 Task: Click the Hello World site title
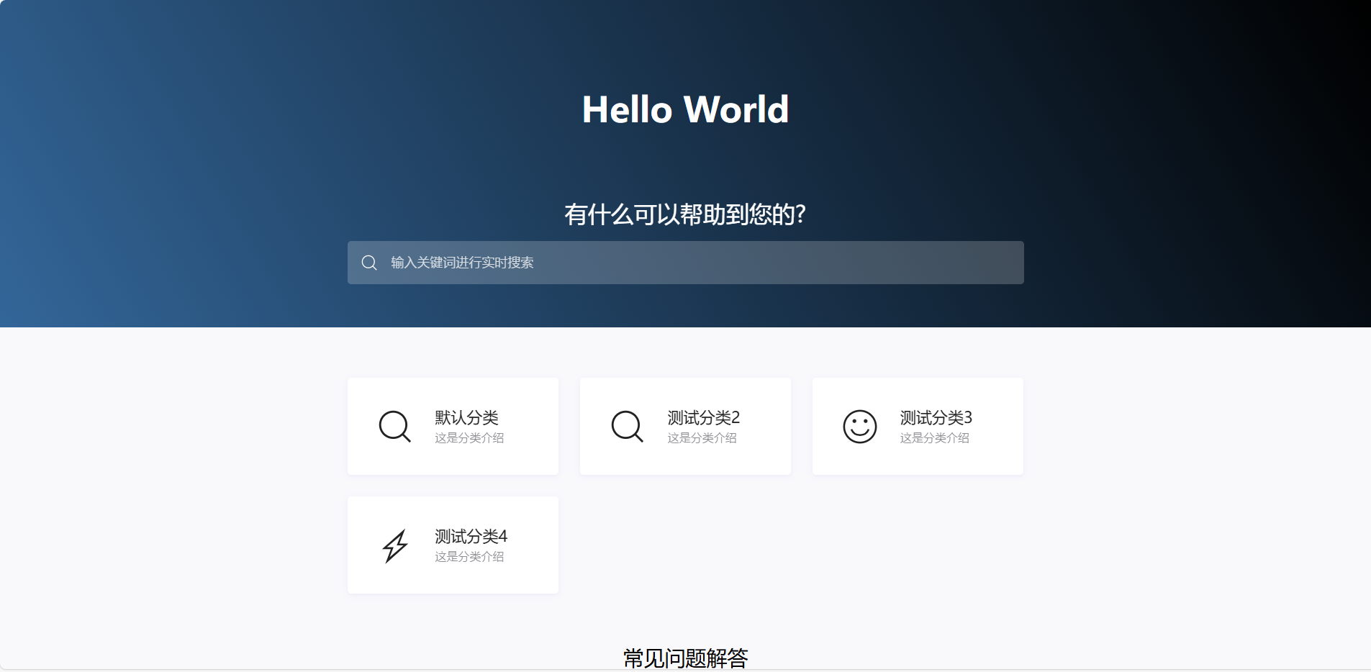685,109
